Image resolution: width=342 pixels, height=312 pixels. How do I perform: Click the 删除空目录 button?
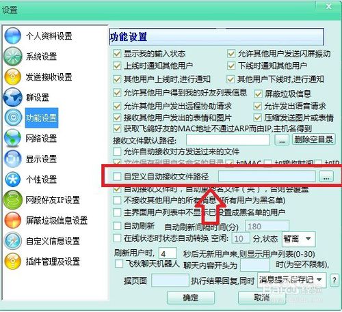(313, 139)
